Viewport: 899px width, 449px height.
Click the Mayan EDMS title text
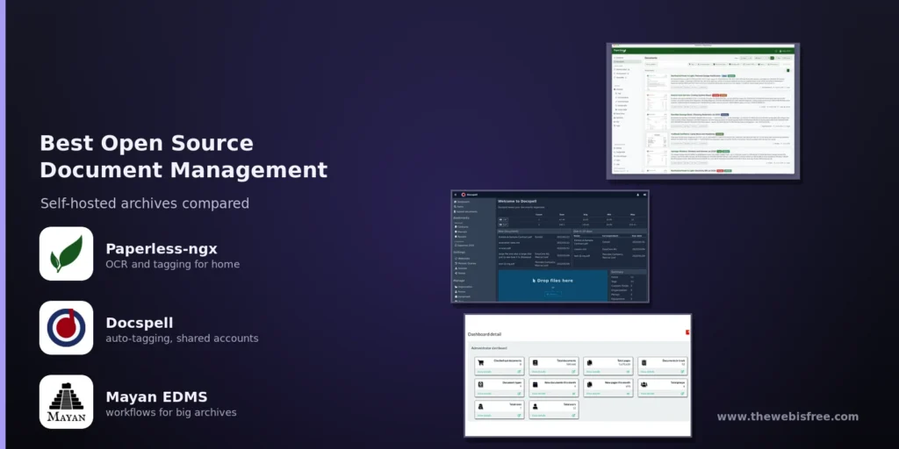(x=156, y=397)
